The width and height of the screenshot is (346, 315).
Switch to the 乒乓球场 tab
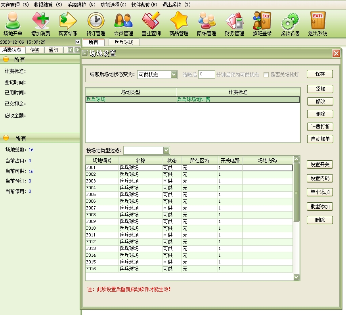tap(124, 42)
